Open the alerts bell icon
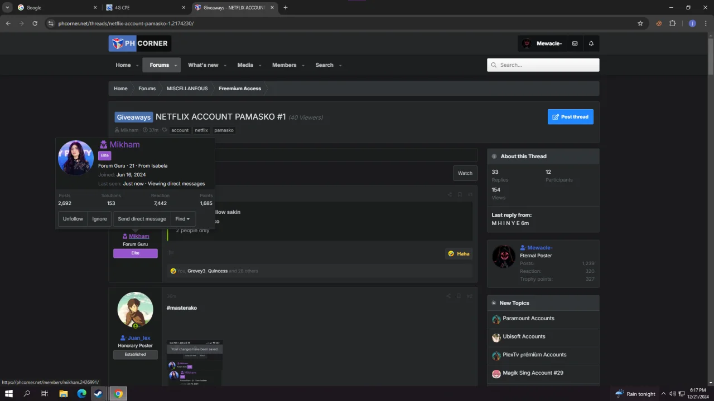The height and width of the screenshot is (401, 714). (x=591, y=43)
